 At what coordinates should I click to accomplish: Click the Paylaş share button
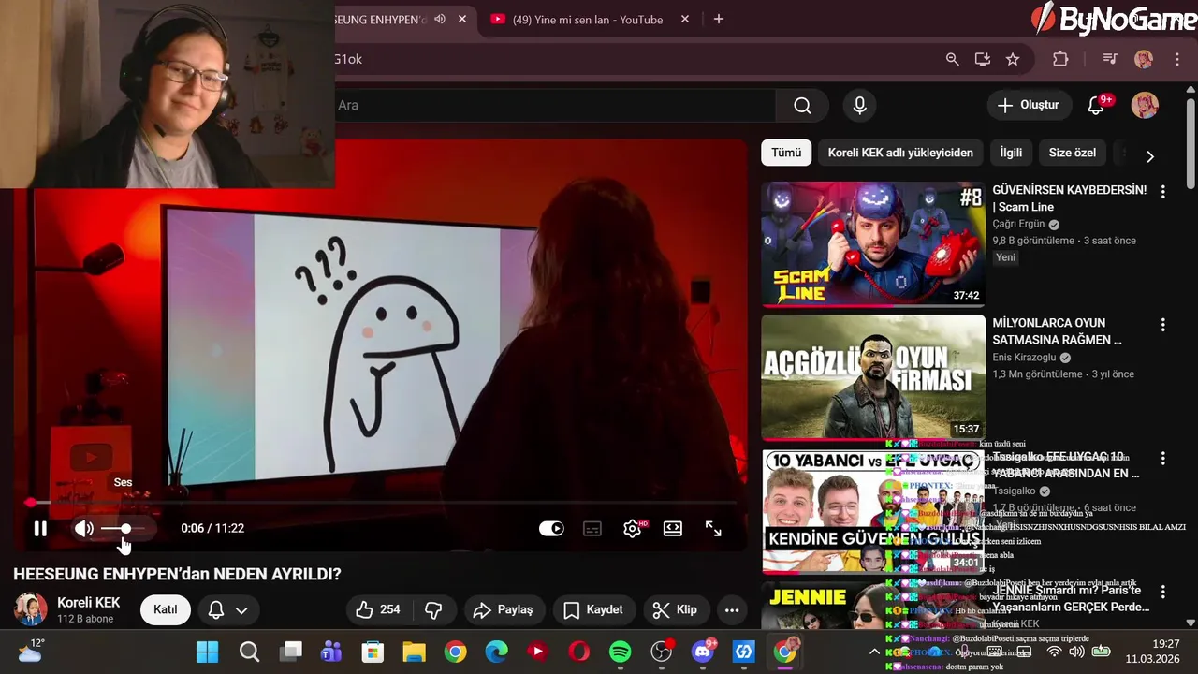click(x=504, y=609)
